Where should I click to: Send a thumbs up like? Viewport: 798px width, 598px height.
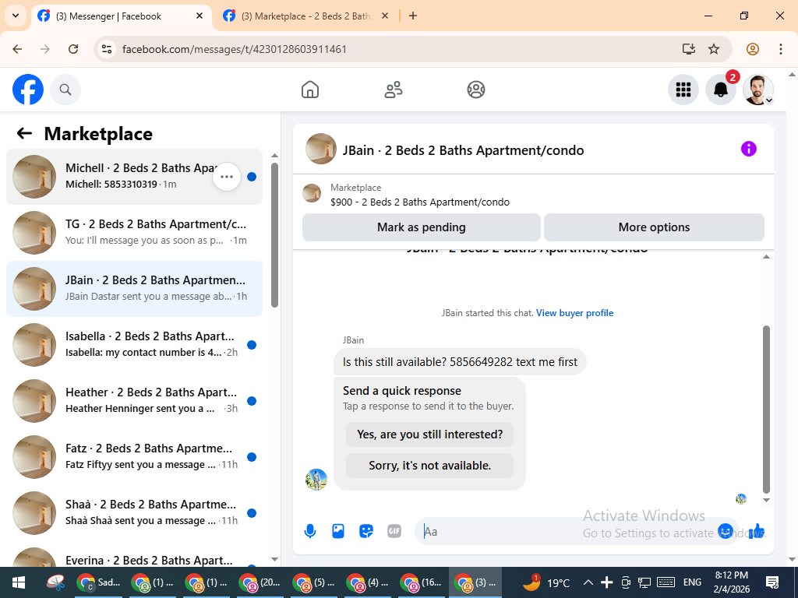pos(757,531)
